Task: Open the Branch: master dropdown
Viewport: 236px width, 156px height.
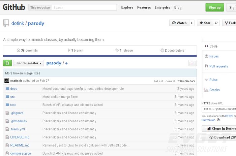Action: (x=28, y=63)
